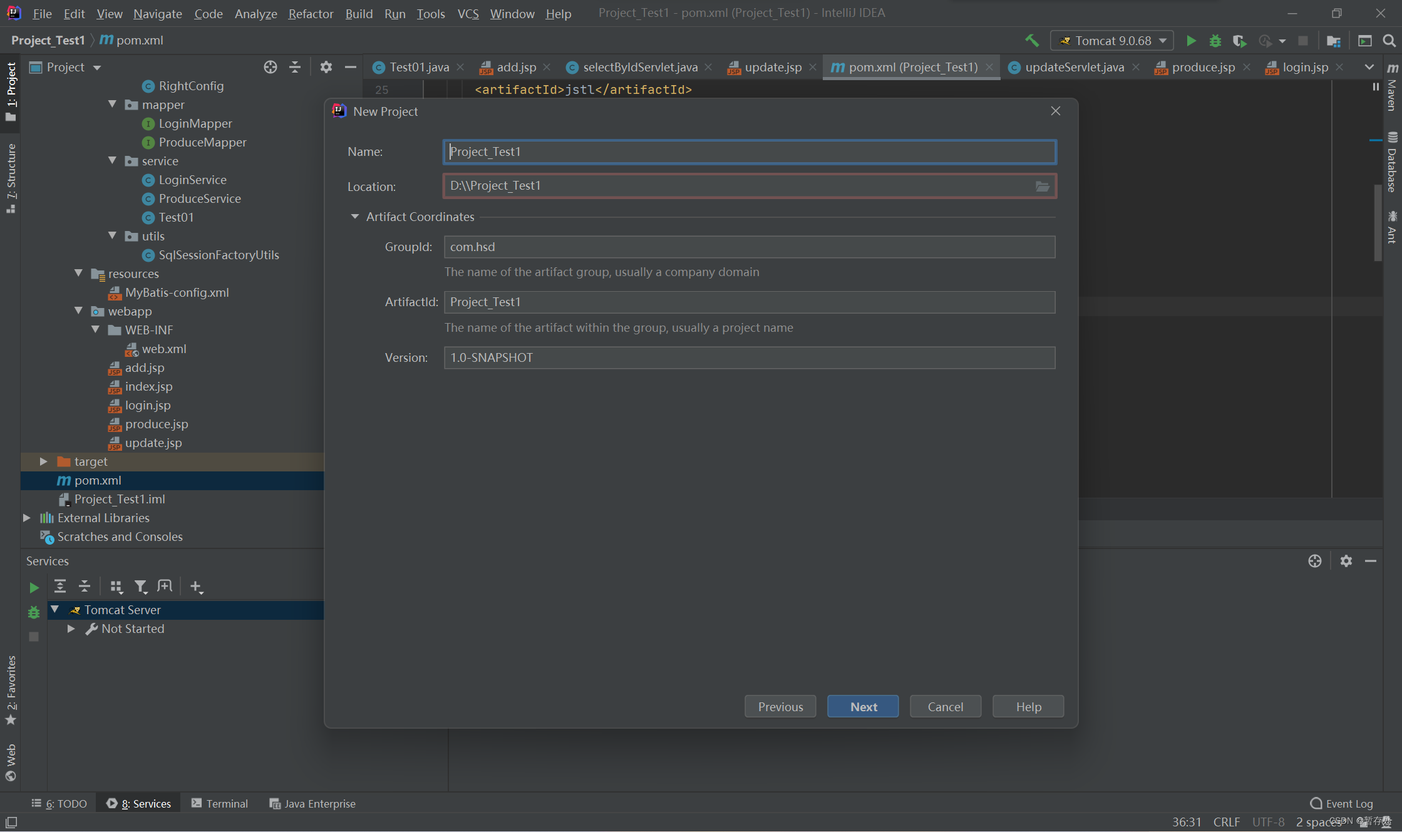Expand the target folder
The height and width of the screenshot is (832, 1402).
click(x=43, y=461)
